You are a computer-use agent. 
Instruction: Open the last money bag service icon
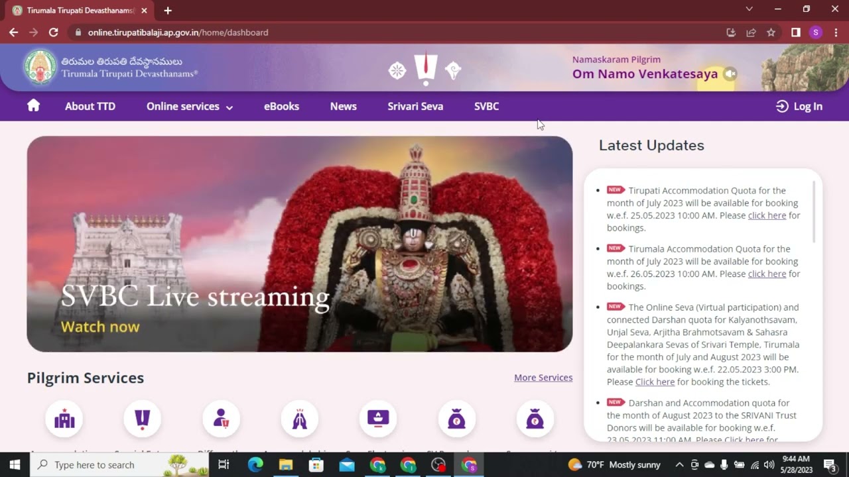coord(535,419)
